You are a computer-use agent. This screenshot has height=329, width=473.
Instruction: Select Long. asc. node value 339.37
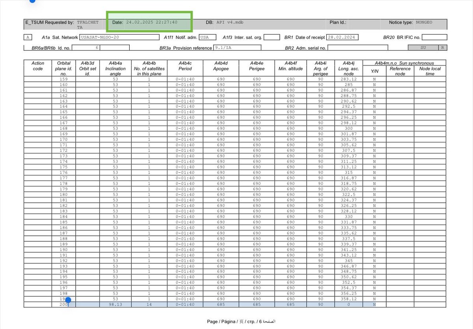[348, 244]
